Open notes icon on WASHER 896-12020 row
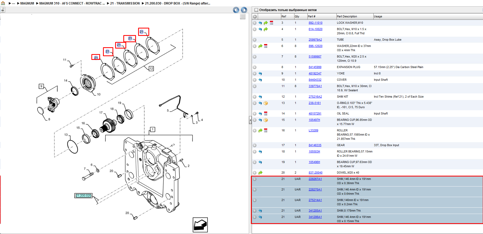Screen dimensions: 483x234 point(266,46)
